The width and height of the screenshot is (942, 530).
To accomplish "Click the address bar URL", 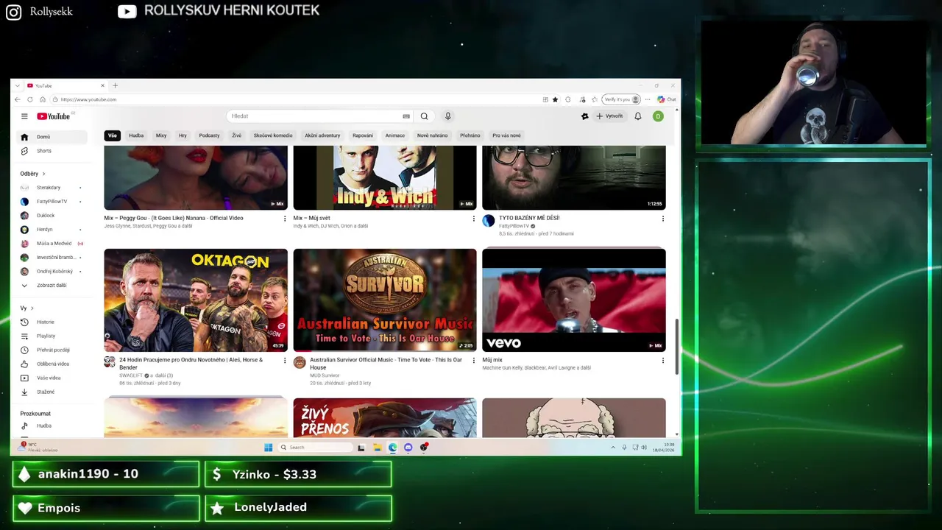I will (x=88, y=99).
